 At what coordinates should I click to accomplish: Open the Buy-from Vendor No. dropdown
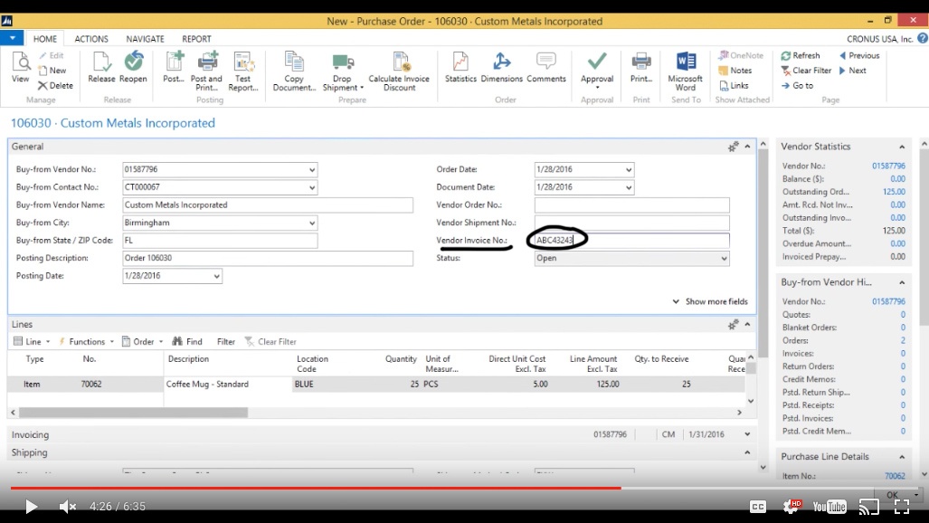pos(312,169)
